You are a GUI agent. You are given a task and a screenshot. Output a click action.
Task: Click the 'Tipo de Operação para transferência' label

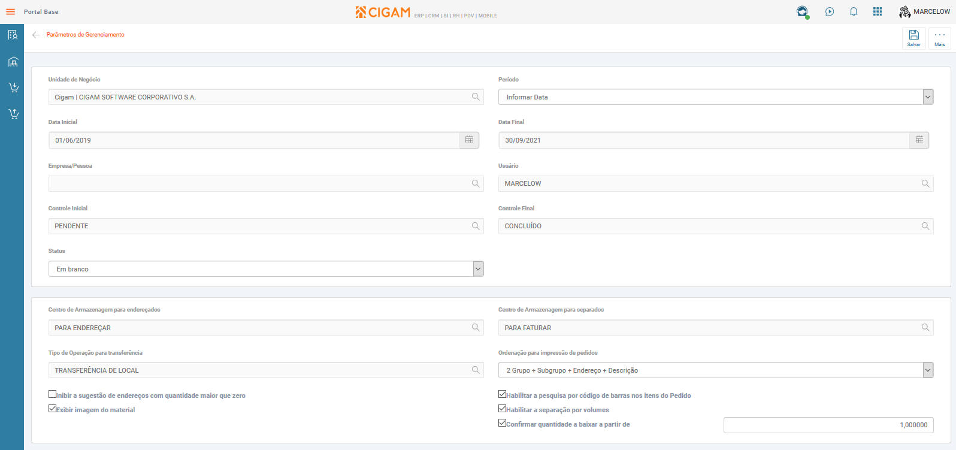95,353
